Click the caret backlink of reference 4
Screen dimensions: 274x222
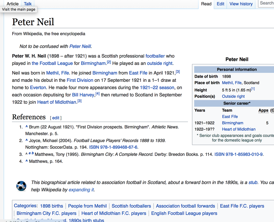[x=27, y=161]
